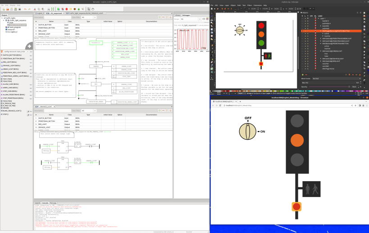Click the move object up arrow in Inkscape Objects panel
The width and height of the screenshot is (369, 233).
pyautogui.click(x=353, y=75)
